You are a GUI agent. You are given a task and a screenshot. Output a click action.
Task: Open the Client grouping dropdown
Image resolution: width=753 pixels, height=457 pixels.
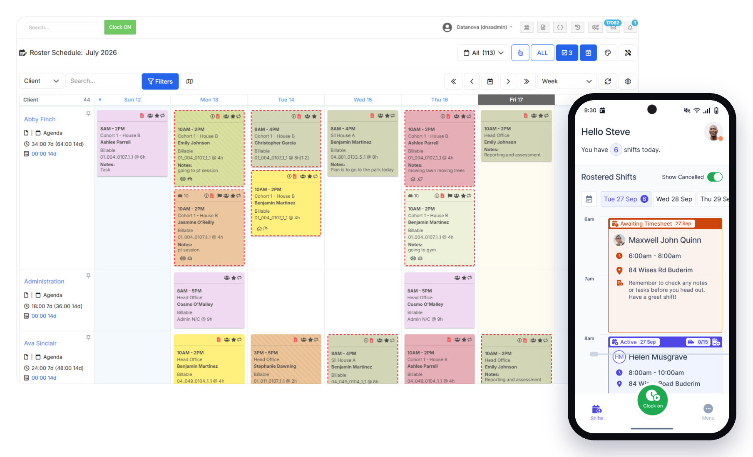pyautogui.click(x=42, y=81)
